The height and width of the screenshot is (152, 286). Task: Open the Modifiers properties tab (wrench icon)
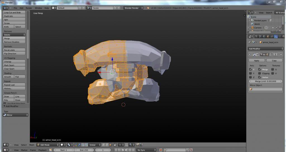276,36
